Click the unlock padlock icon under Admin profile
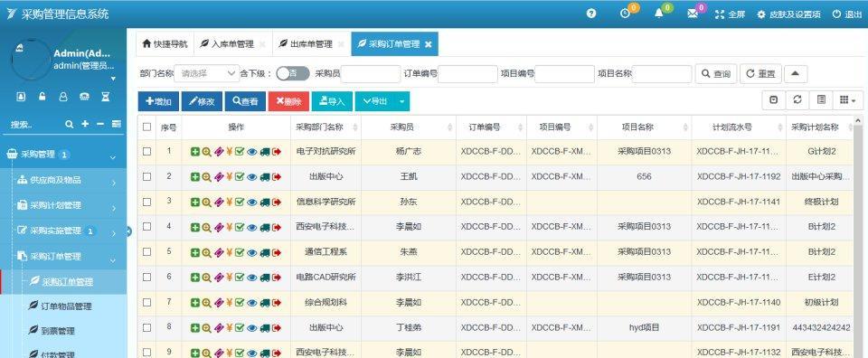 42,97
